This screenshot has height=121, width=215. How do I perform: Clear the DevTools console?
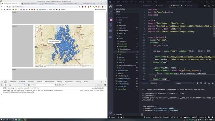(5, 85)
